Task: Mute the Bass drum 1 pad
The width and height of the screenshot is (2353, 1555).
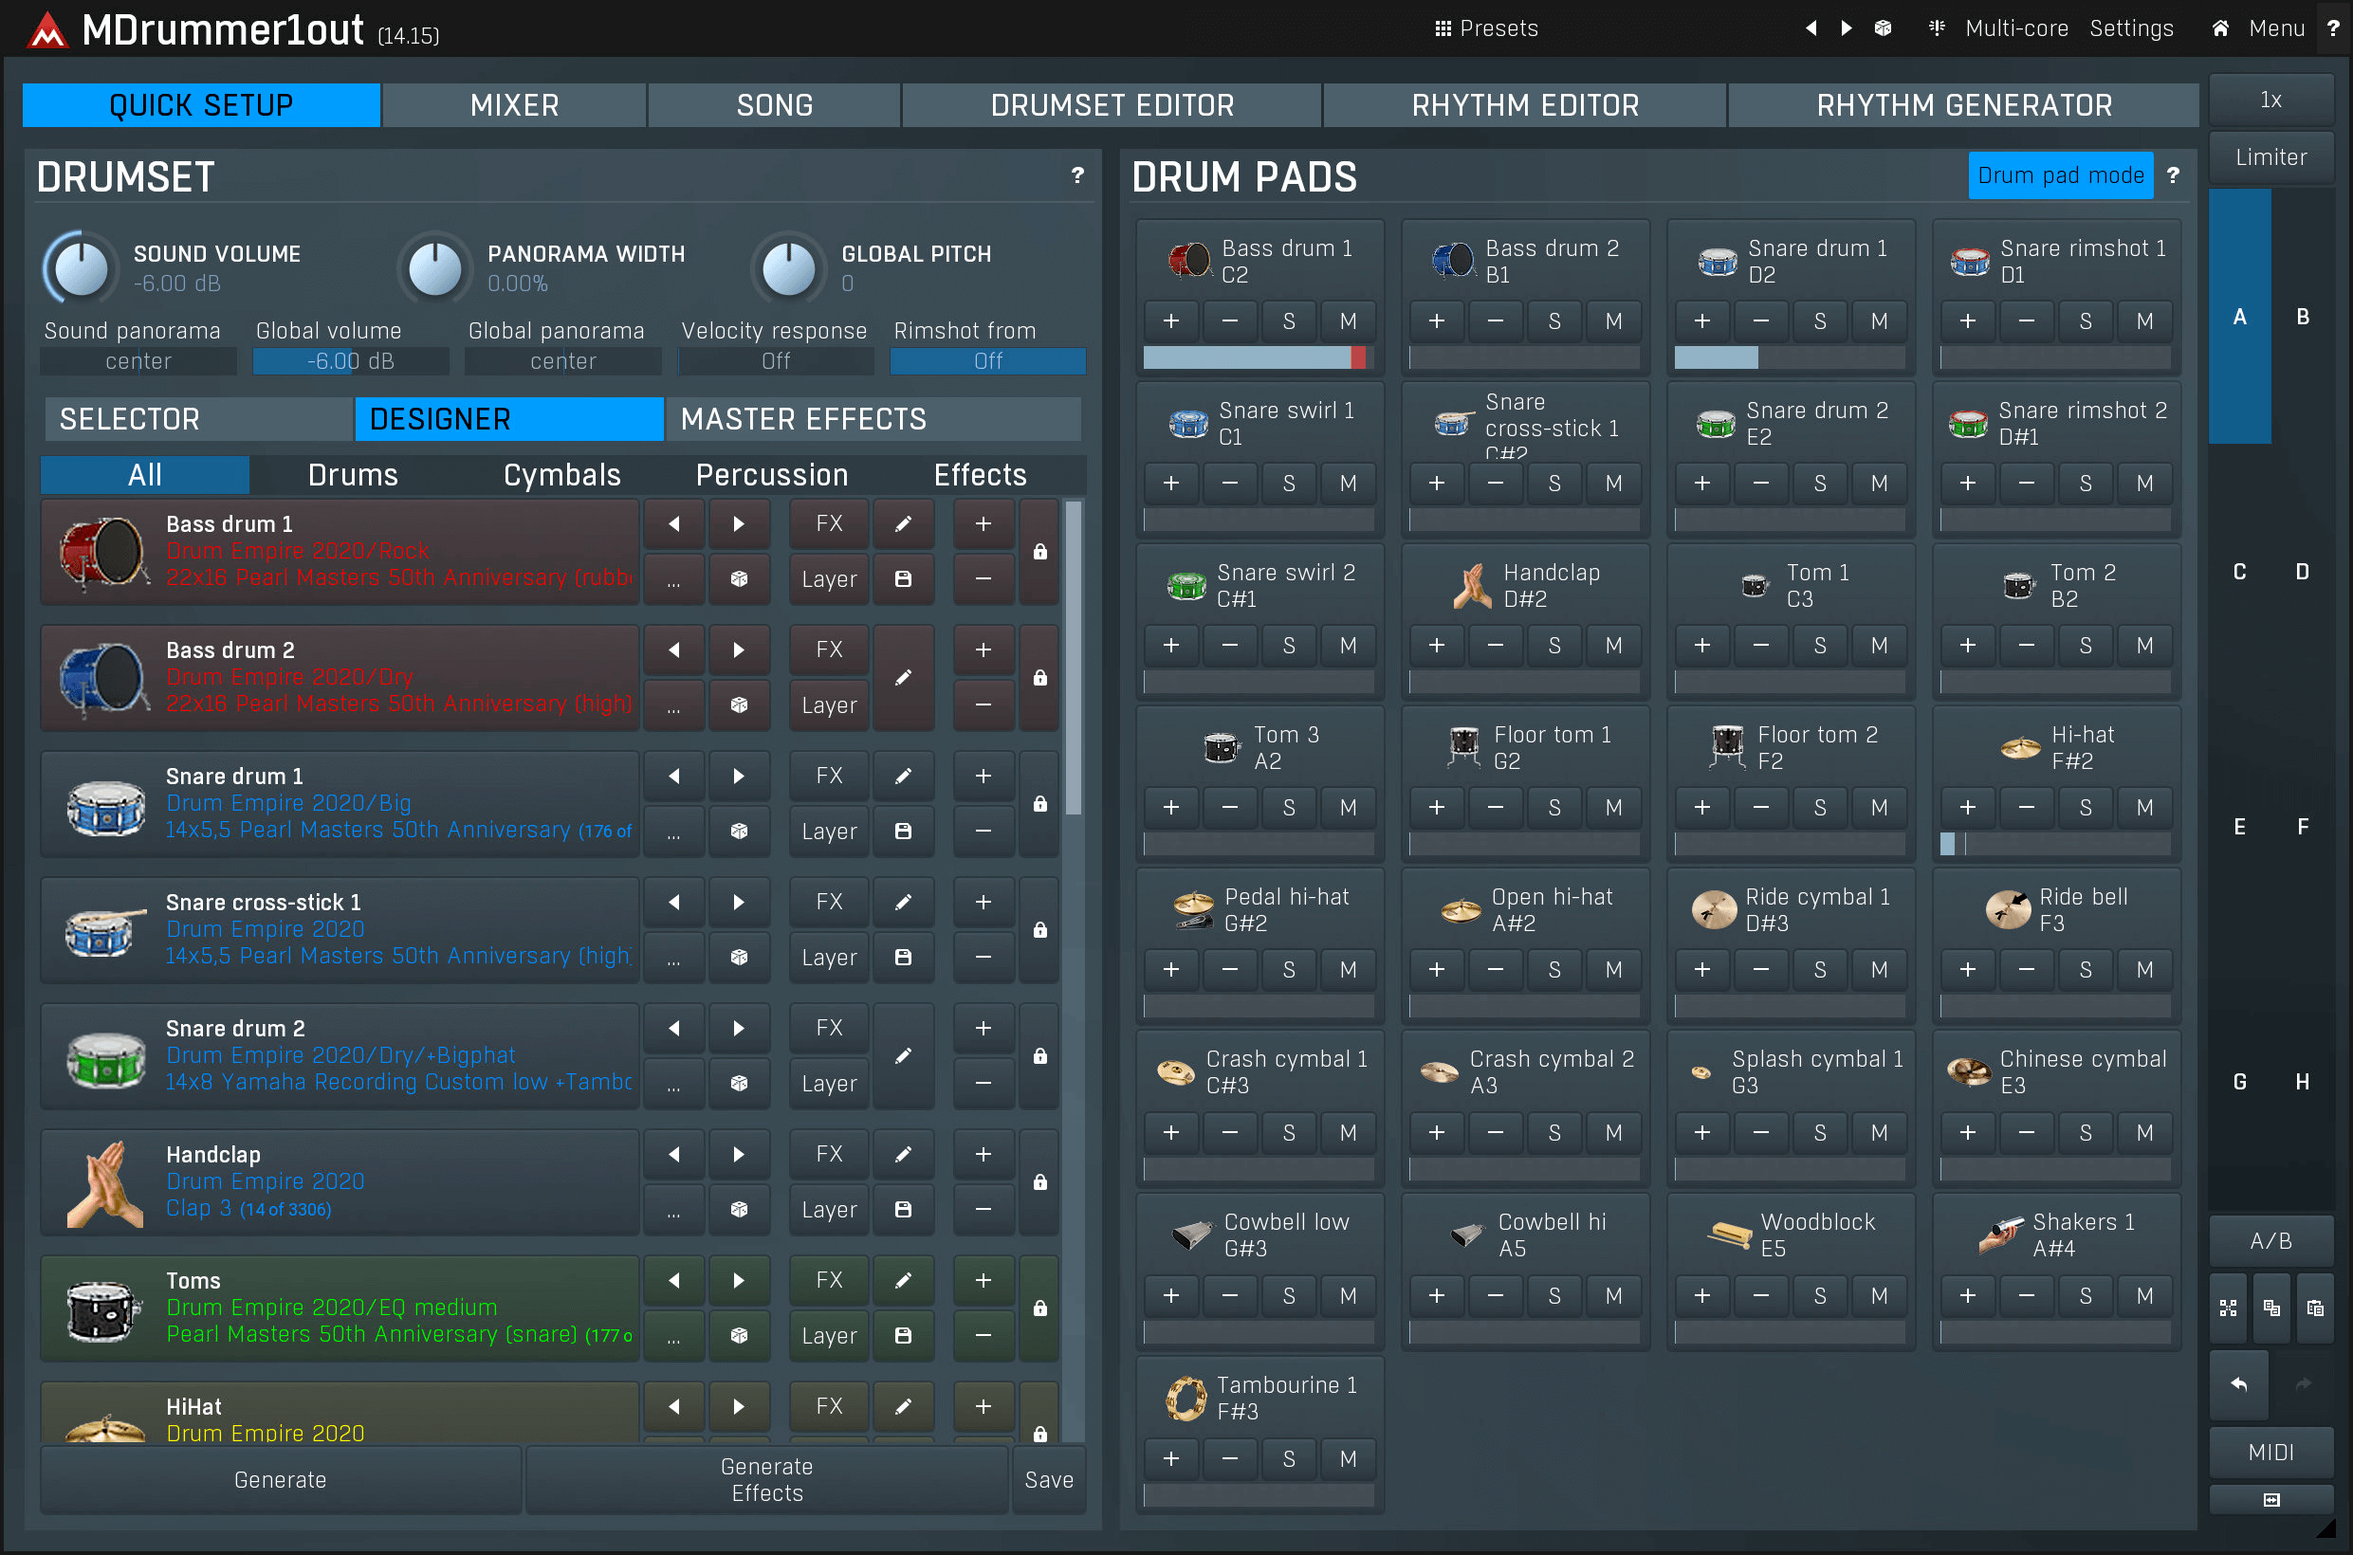Action: click(1347, 321)
